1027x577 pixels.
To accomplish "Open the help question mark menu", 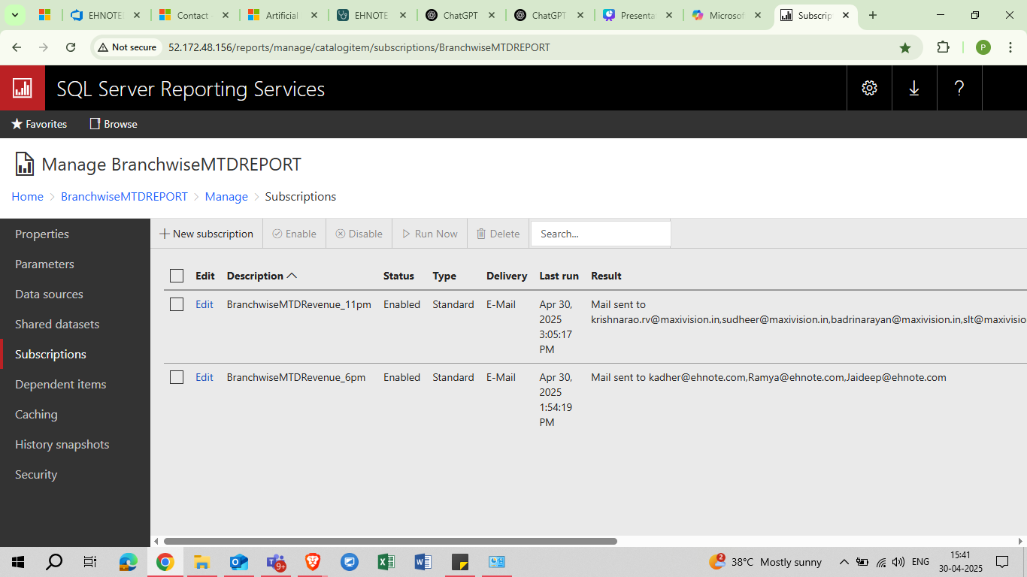I will click(x=959, y=88).
